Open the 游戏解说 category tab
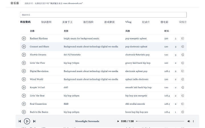 (x=109, y=22)
